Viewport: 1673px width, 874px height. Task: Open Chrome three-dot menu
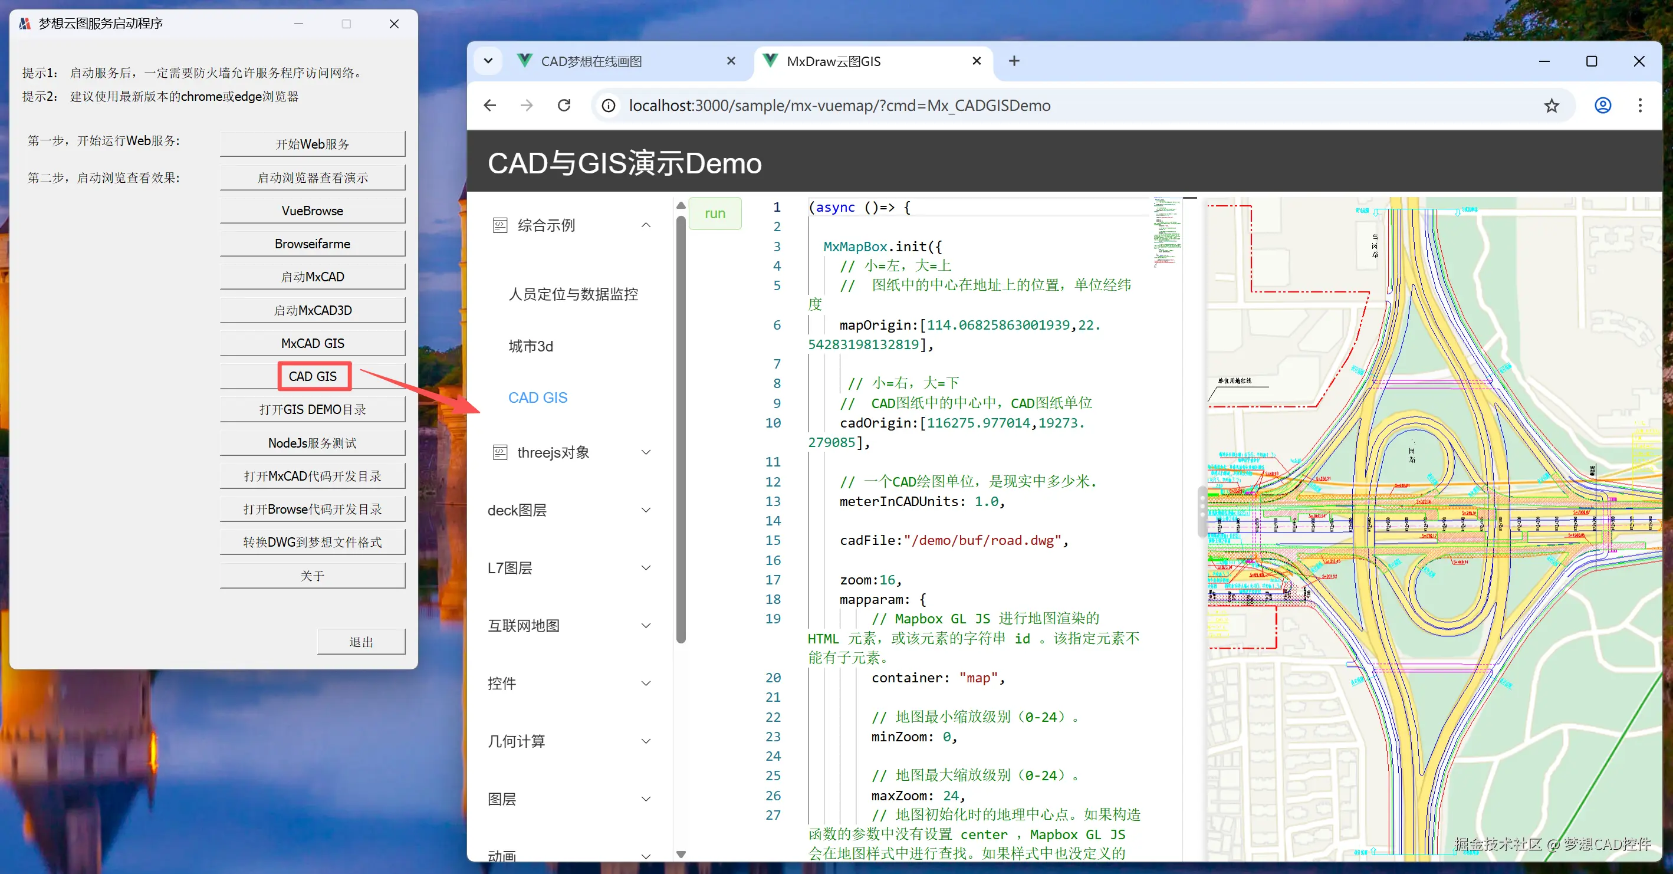point(1640,105)
